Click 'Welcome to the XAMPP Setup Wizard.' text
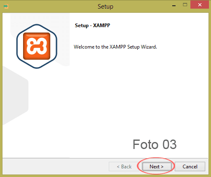Screen dimensions: 211x177 [x=115, y=47]
